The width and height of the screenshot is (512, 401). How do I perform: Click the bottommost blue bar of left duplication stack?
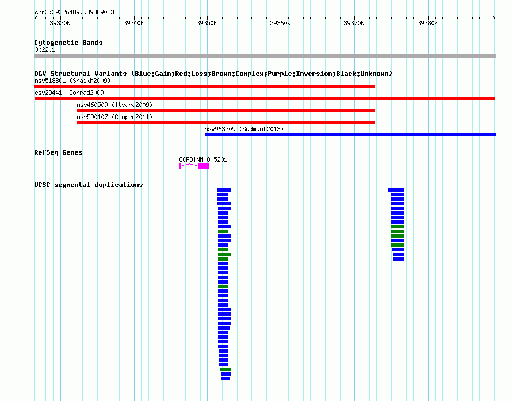[226, 379]
